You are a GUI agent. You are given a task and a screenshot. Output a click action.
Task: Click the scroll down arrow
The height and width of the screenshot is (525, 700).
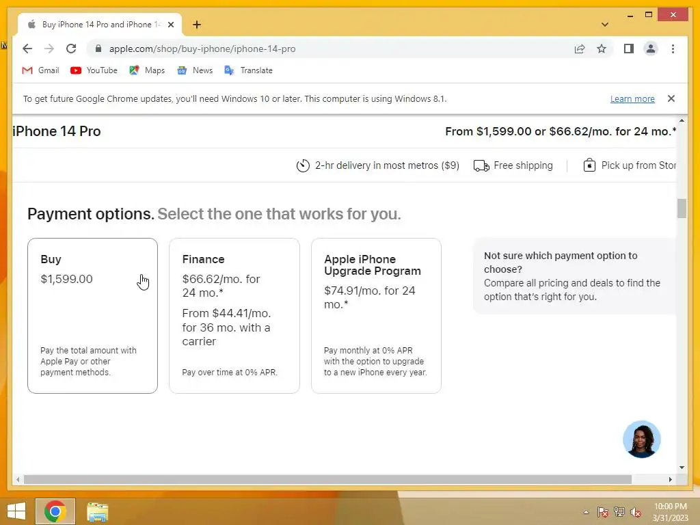tap(682, 468)
